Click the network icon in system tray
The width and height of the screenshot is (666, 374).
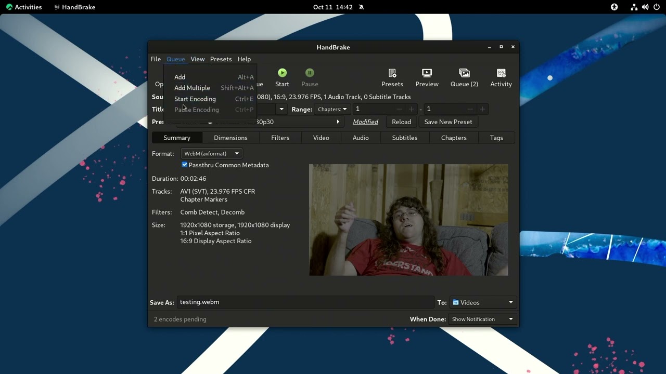tap(634, 7)
